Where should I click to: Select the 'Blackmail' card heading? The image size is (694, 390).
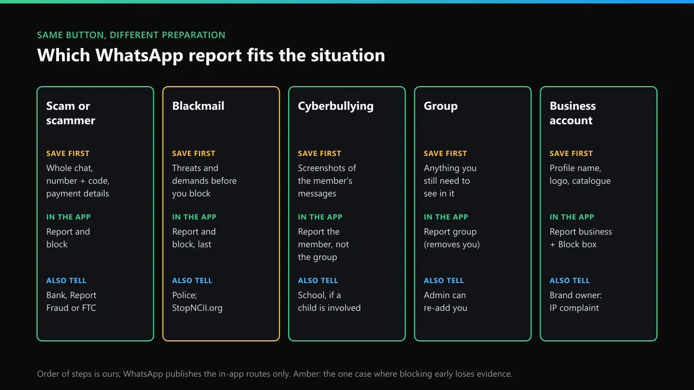tap(198, 106)
